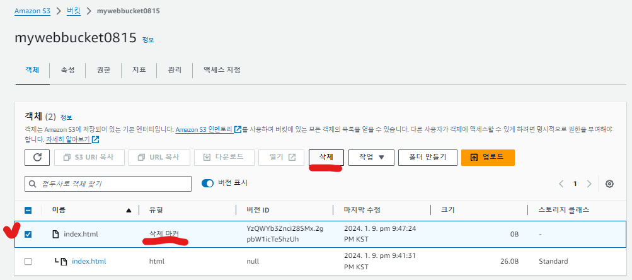
Task: Click the URL 복사 button
Action: pyautogui.click(x=159, y=158)
